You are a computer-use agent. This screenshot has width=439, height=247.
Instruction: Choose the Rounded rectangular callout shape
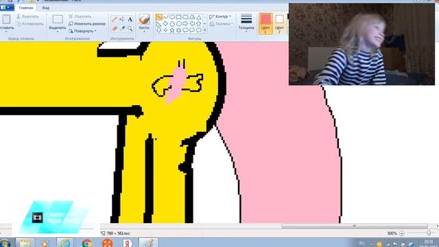185,30
